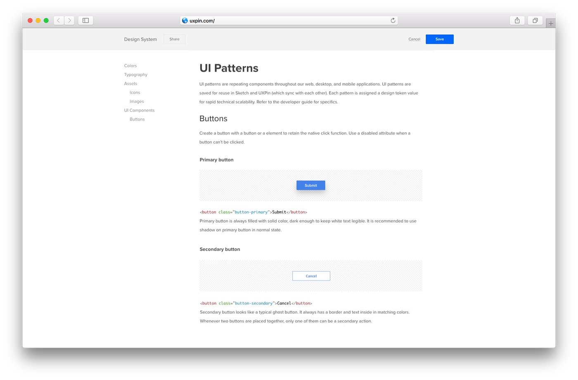Click the forward navigation arrow
The height and width of the screenshot is (380, 578).
click(x=69, y=20)
